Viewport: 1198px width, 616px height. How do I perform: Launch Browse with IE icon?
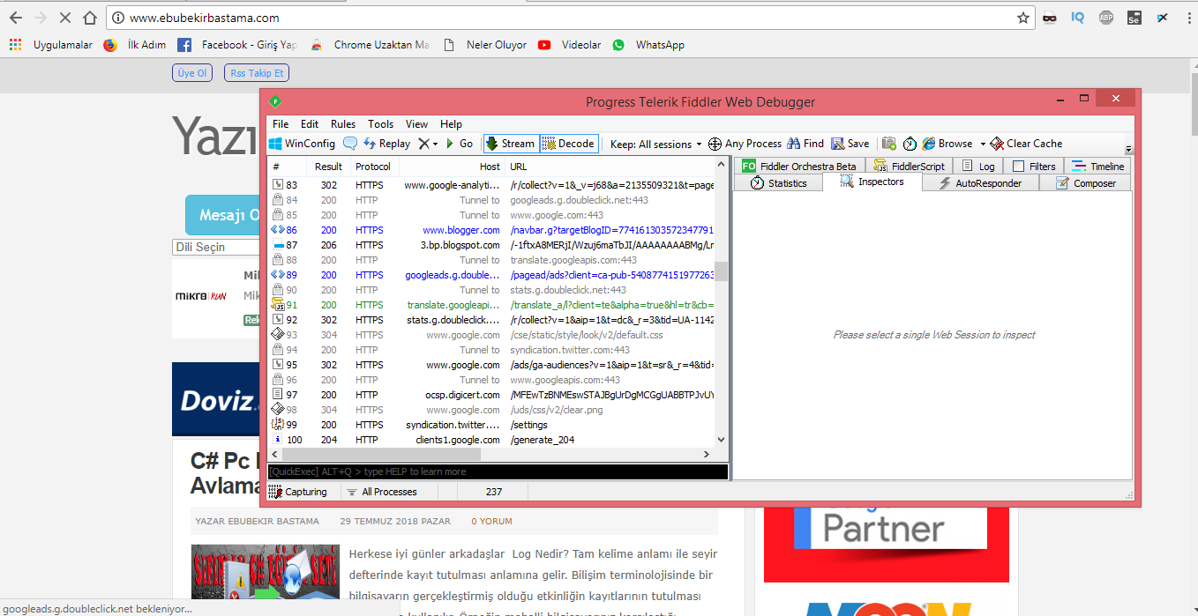pyautogui.click(x=947, y=144)
